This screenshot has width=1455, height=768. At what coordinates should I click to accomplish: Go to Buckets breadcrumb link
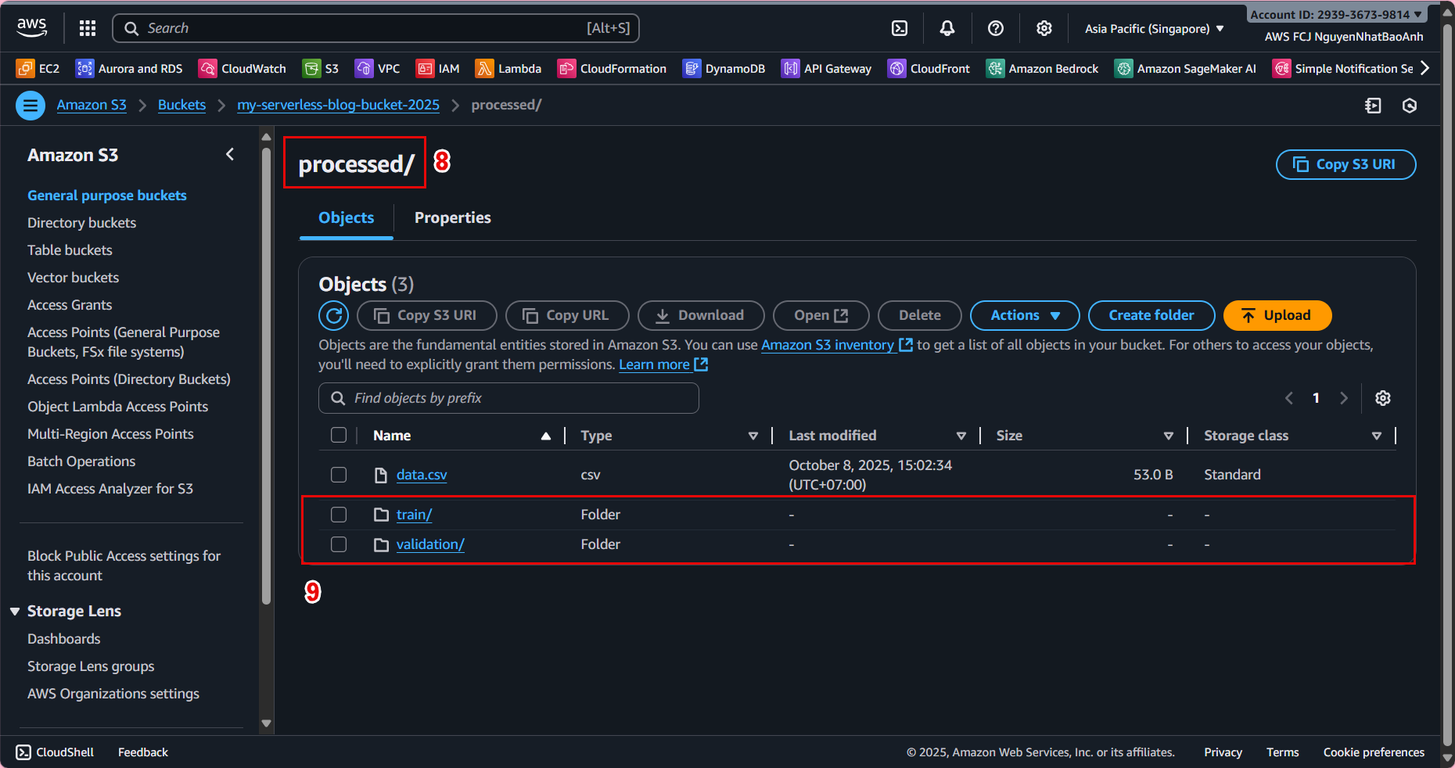pyautogui.click(x=181, y=105)
